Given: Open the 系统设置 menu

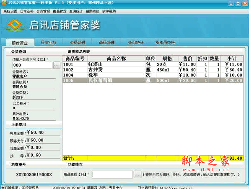Looking at the screenshot, I should 10,11.
